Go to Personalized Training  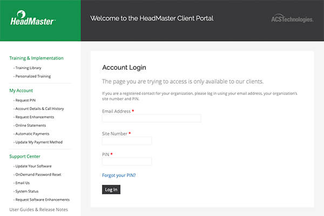tap(33, 76)
